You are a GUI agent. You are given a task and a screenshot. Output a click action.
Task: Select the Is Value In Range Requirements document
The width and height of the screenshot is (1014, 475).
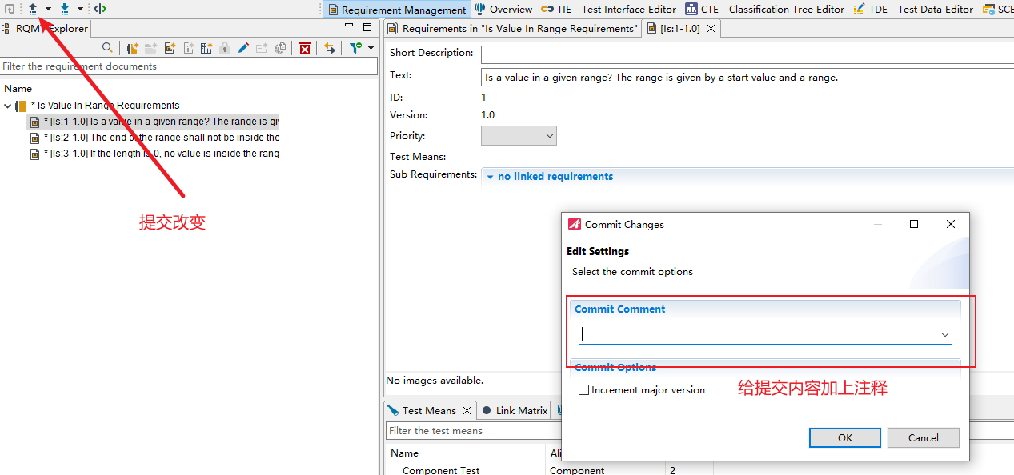coord(104,106)
